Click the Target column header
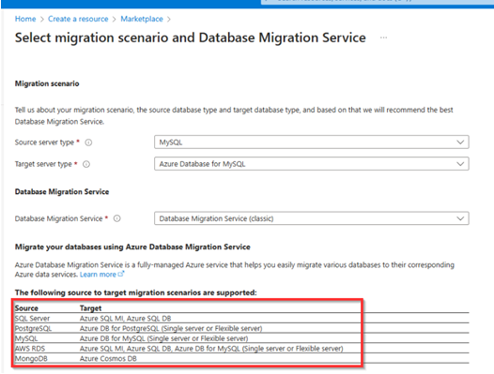The height and width of the screenshot is (374, 494). (x=90, y=308)
